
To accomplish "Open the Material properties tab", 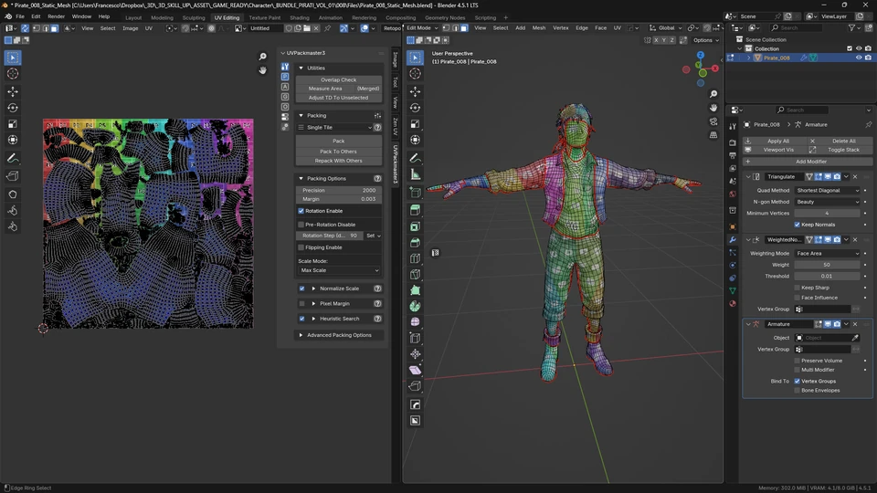I will [x=733, y=303].
